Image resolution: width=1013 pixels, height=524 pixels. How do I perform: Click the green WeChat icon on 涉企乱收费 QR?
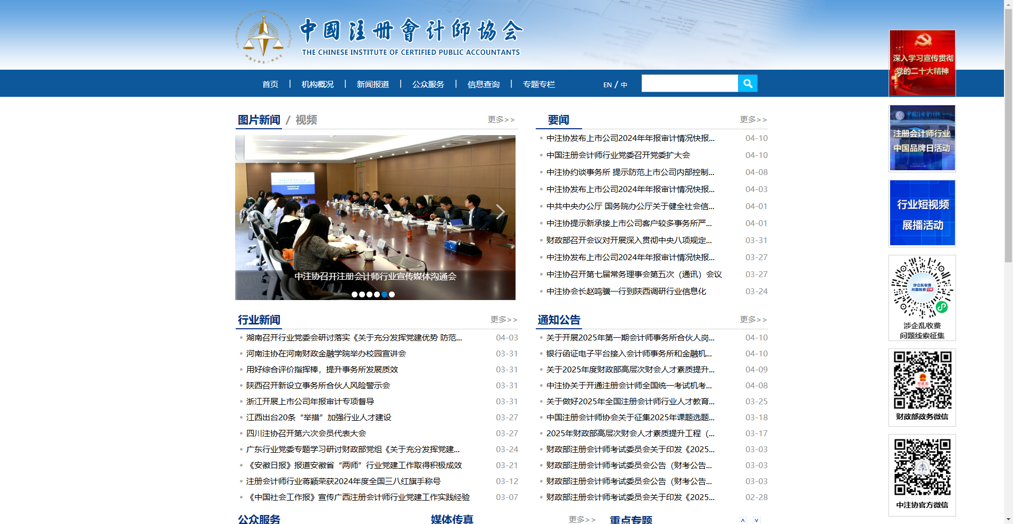tap(941, 307)
